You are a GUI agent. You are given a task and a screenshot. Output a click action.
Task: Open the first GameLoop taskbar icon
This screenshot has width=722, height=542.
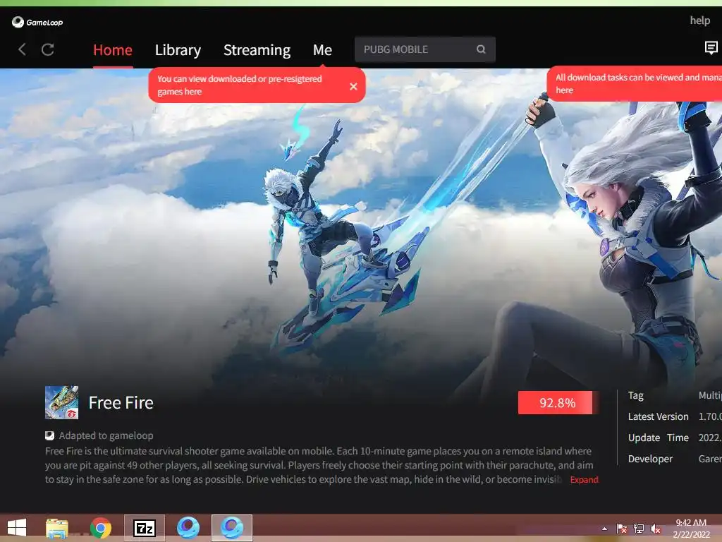click(188, 528)
